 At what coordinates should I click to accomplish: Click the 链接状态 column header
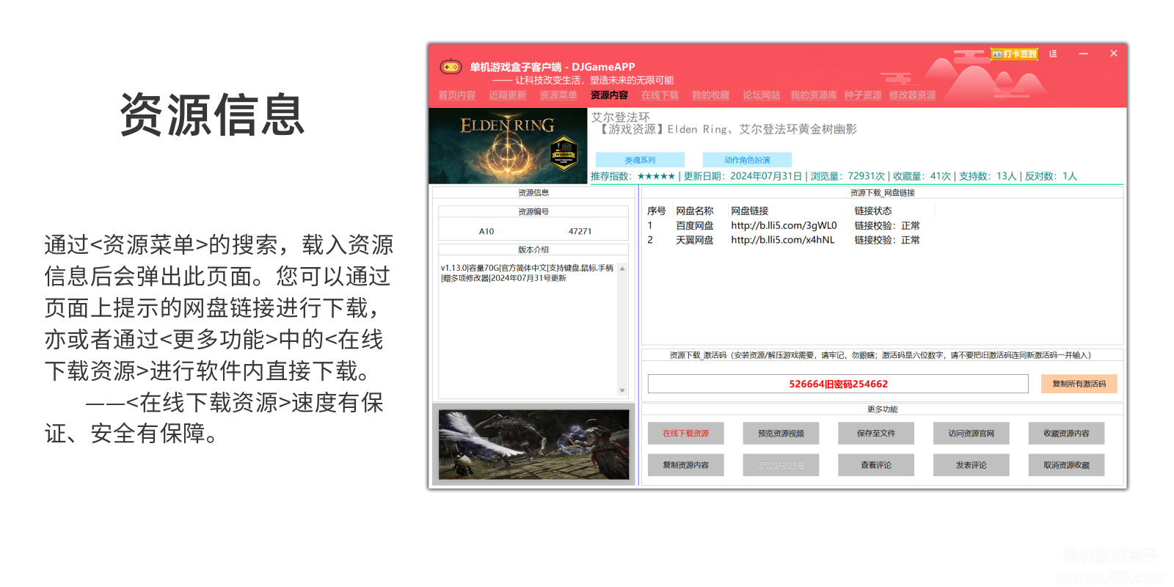pyautogui.click(x=872, y=211)
